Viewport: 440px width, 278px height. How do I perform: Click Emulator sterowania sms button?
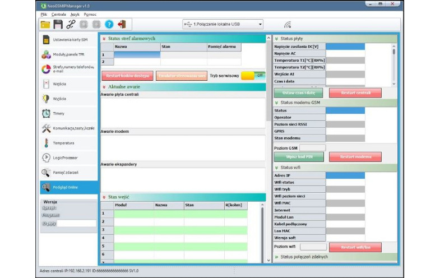182,76
